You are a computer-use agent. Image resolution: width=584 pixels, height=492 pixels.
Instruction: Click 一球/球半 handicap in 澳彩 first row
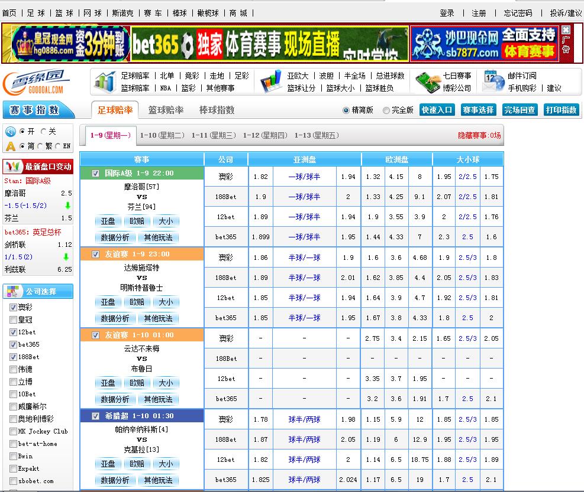[x=304, y=177]
